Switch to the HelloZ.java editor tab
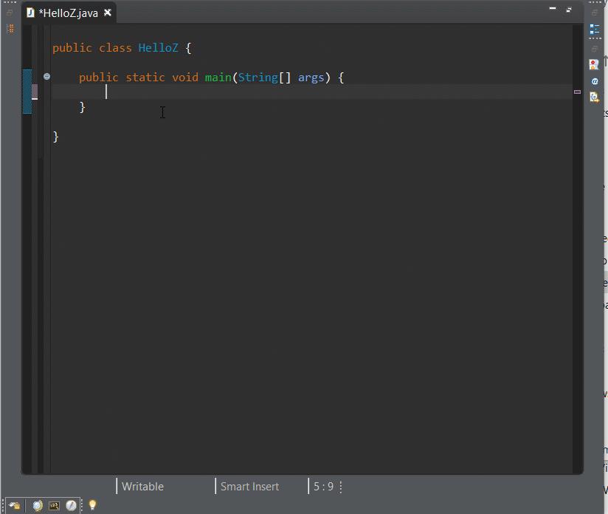The image size is (608, 514). [66, 12]
